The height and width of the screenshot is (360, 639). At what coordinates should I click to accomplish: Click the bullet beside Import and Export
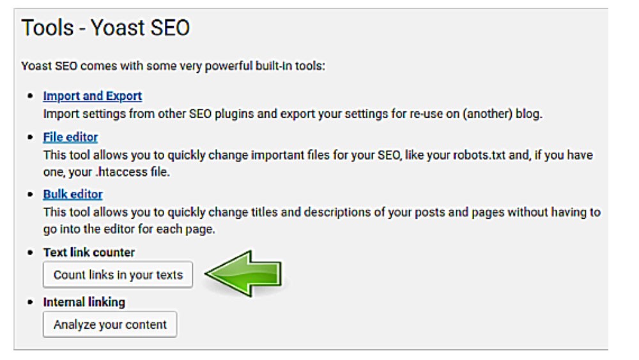(31, 97)
